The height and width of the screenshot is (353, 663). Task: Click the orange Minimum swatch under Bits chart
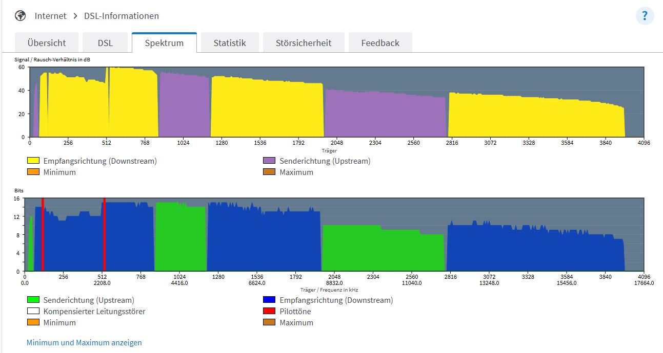33,322
